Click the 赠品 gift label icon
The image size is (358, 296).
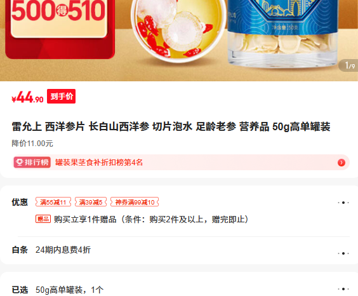click(x=43, y=219)
